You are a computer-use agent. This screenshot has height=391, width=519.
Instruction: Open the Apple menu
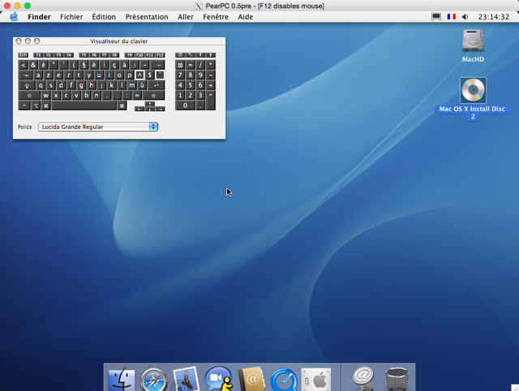click(x=14, y=16)
